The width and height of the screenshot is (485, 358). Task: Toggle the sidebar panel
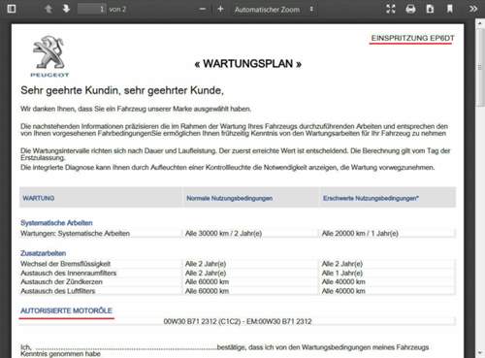point(12,9)
